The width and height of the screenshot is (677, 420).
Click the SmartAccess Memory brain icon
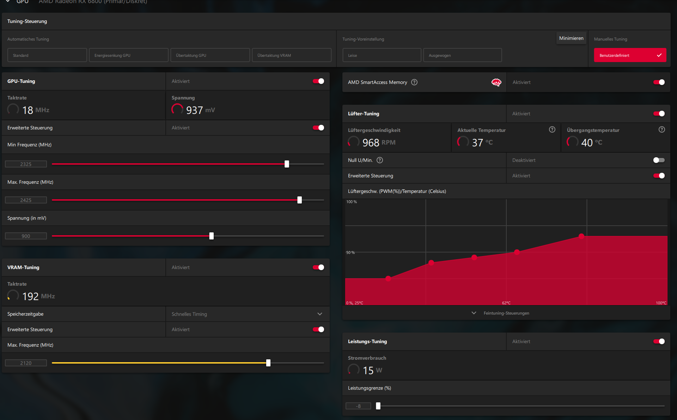pyautogui.click(x=496, y=83)
